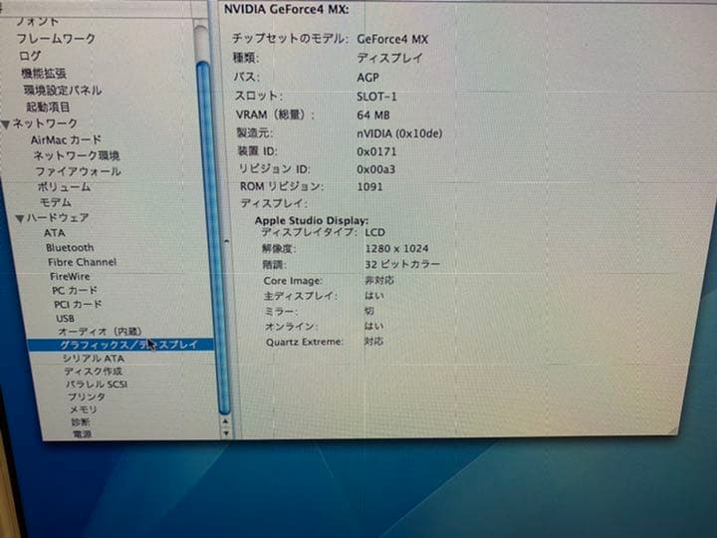
Task: Select the ハードウェア category row
Action: pyautogui.click(x=58, y=218)
